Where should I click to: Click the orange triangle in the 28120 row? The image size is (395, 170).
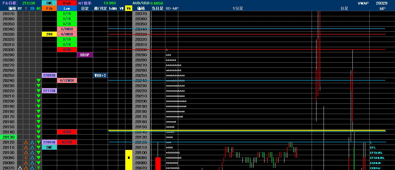[26, 142]
